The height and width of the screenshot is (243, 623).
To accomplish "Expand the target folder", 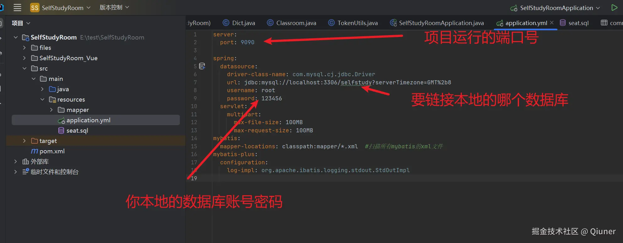I will click(24, 141).
